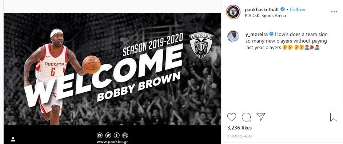343x144 pixels.
Task: Click Twitter icon in image footer
Action: [108, 136]
